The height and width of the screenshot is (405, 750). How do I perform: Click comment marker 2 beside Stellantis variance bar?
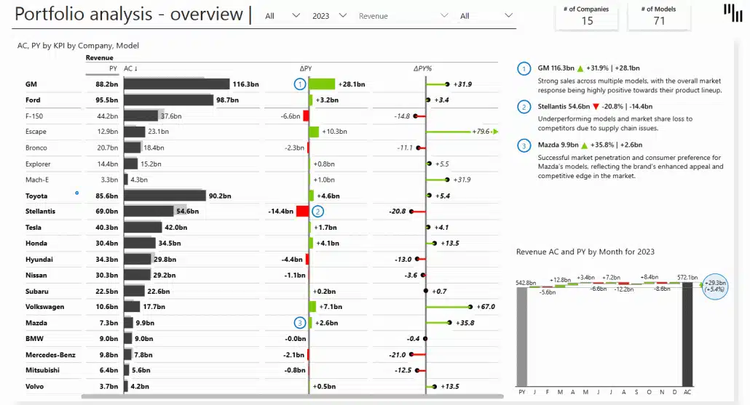point(317,212)
